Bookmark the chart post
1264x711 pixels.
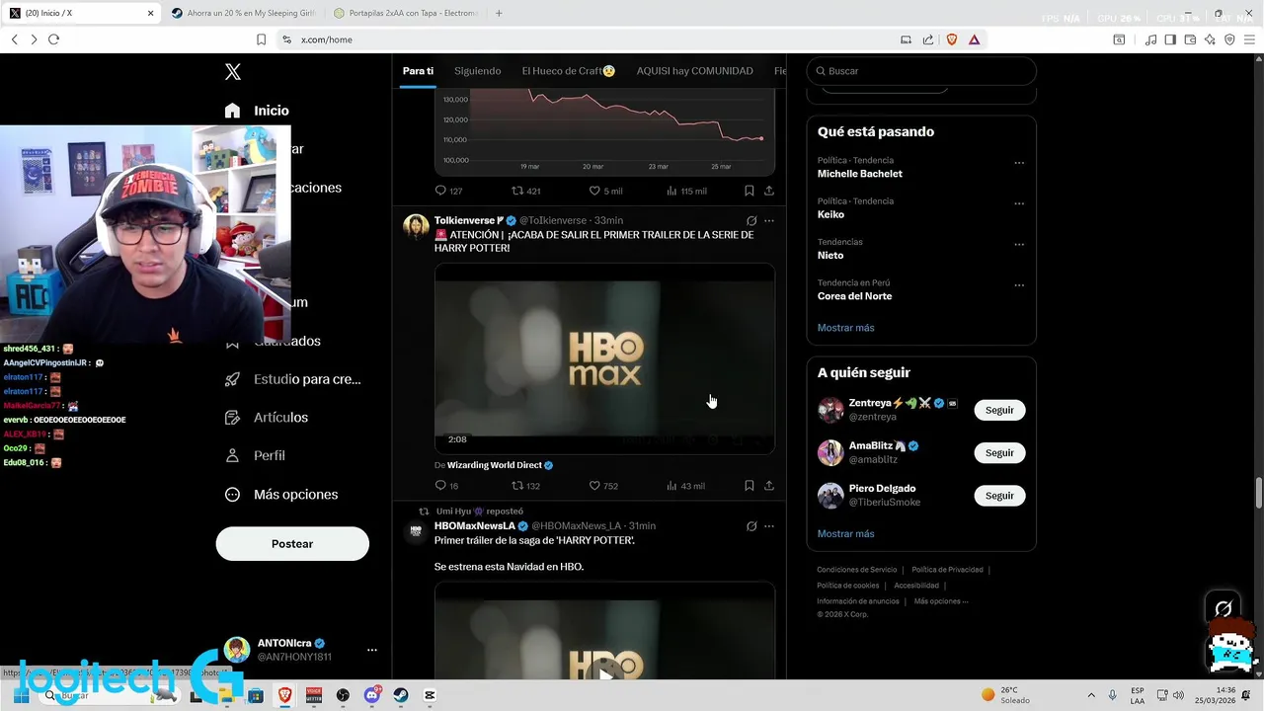749,191
